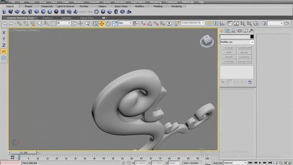Toggle the Angle Snap button
Image resolution: width=293 pixels, height=165 pixels.
point(150,23)
